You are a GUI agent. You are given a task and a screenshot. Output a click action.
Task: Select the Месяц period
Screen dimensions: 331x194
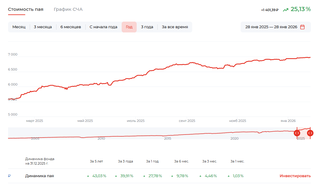(x=19, y=27)
